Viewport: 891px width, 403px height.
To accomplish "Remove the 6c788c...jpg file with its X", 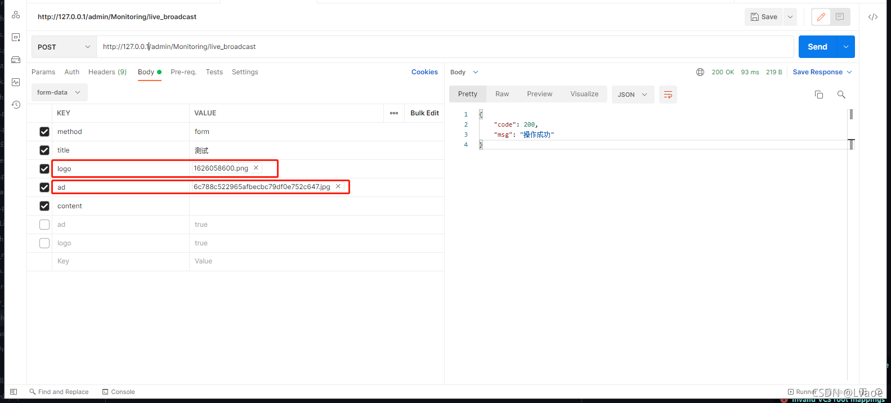I will [x=338, y=186].
